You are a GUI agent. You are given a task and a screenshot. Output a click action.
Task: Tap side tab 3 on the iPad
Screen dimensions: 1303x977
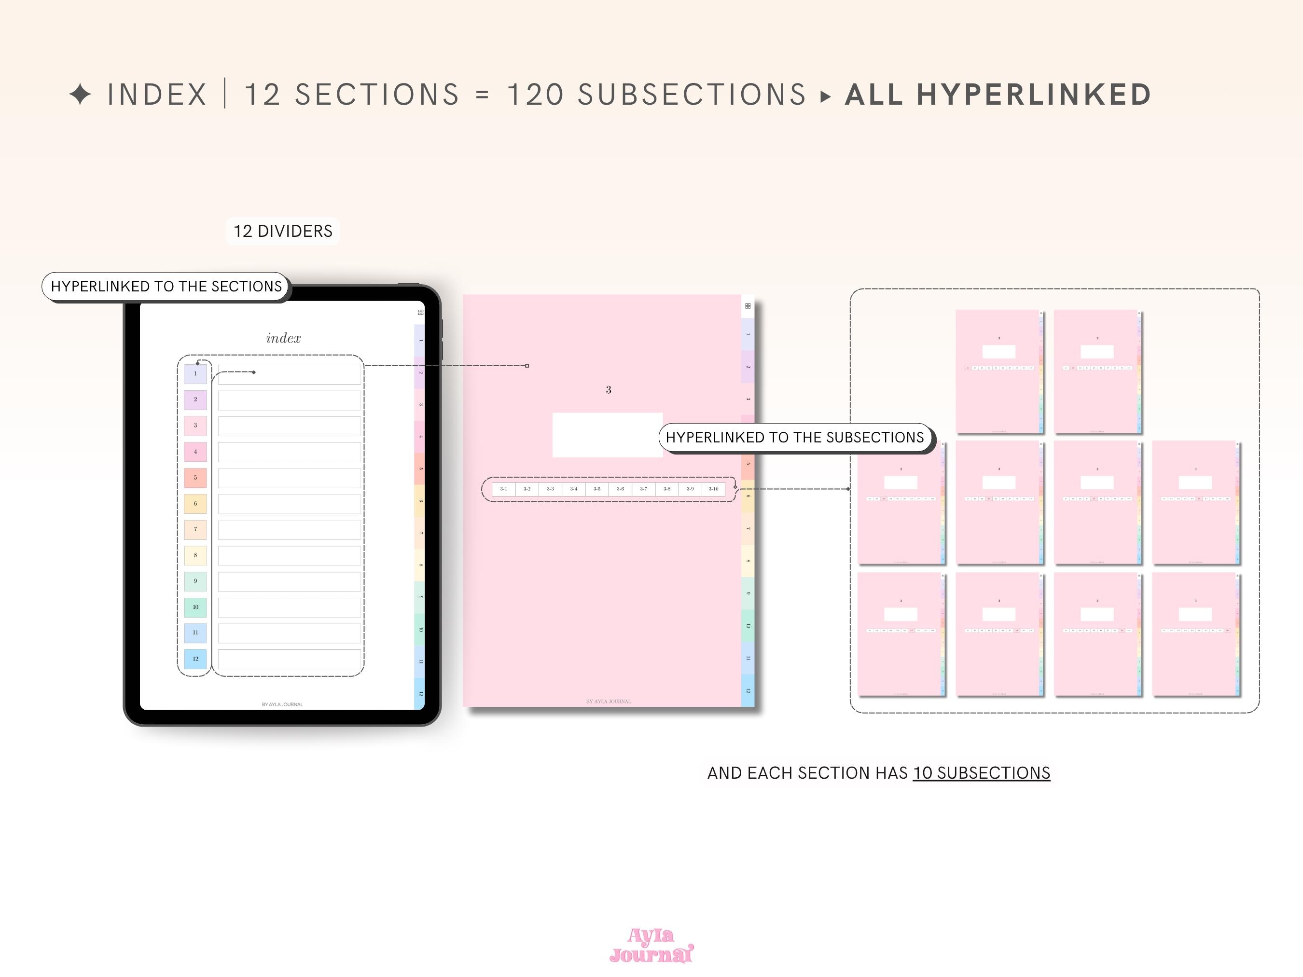click(420, 405)
